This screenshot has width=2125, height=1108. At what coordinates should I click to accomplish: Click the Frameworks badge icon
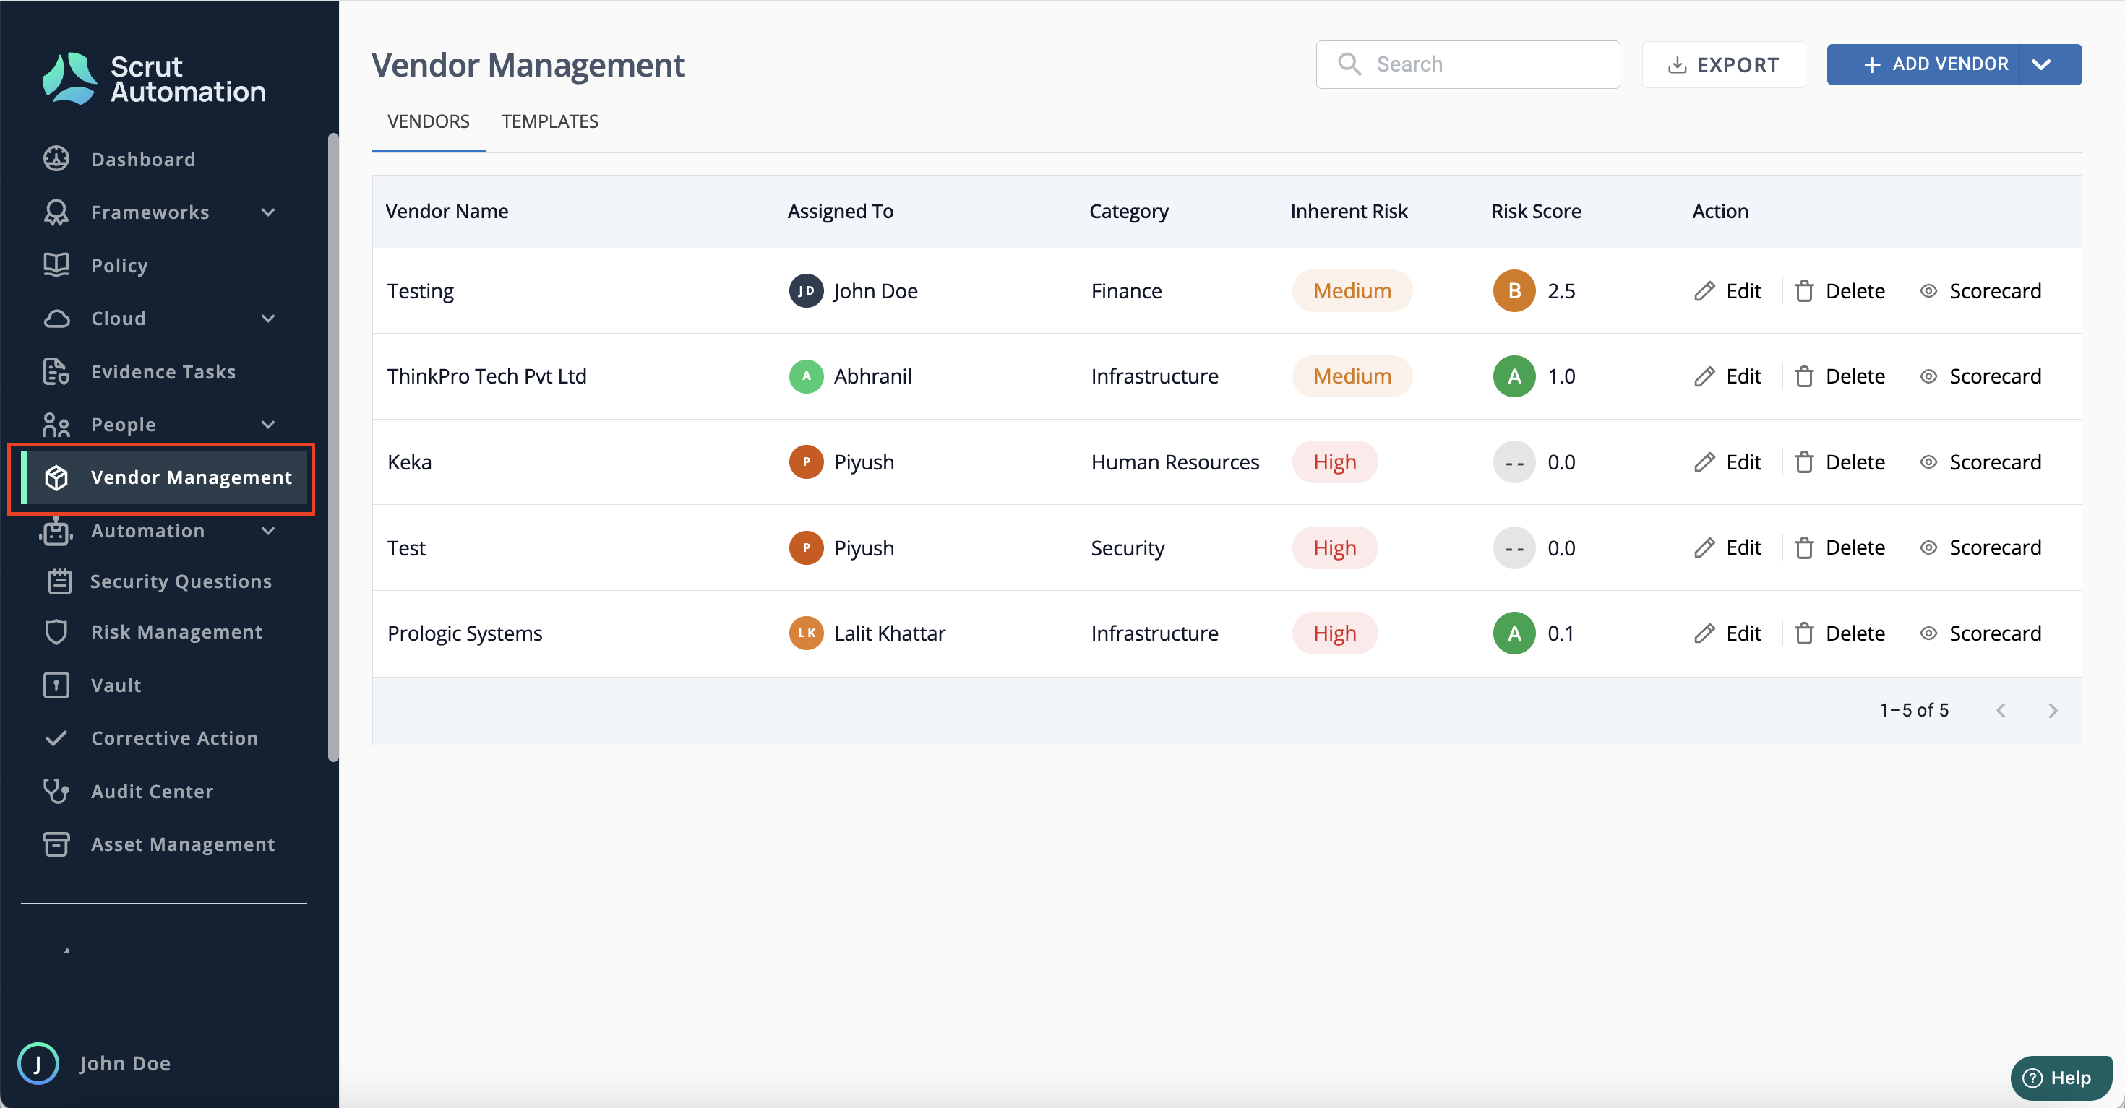tap(56, 212)
